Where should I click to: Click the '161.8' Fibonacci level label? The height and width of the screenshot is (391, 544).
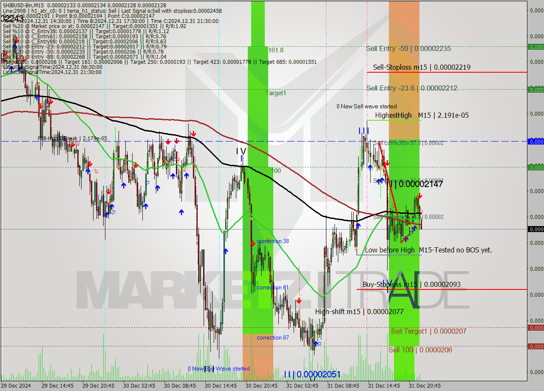pos(275,50)
